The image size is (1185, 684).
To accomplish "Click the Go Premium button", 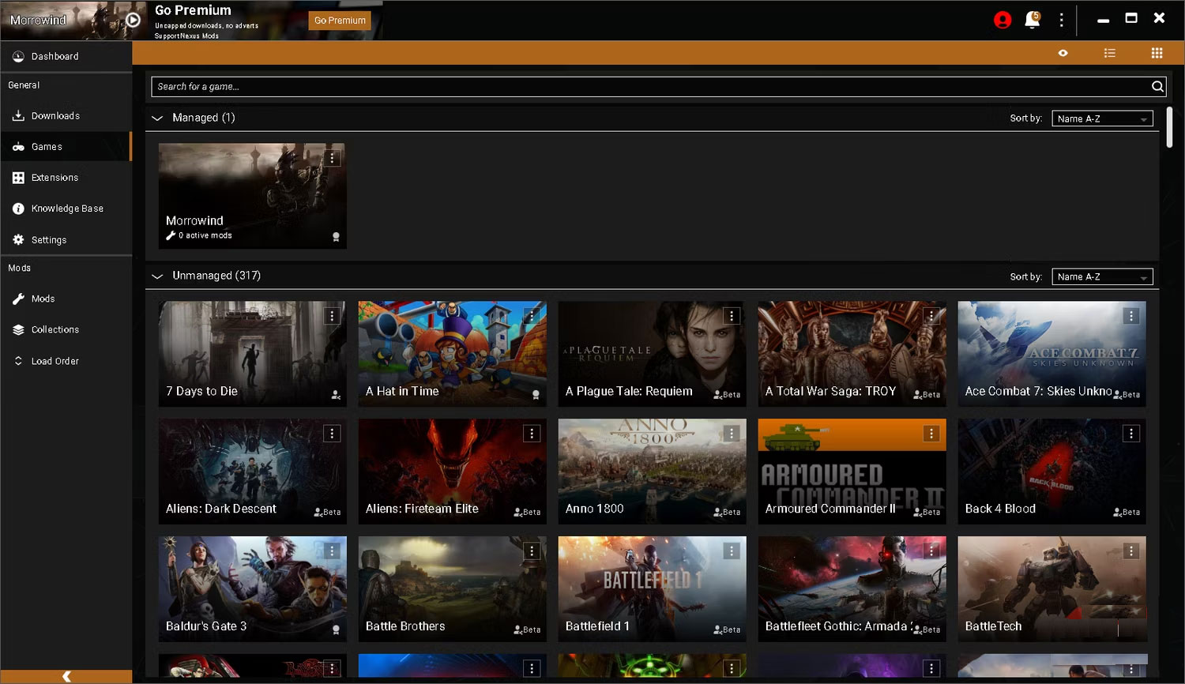I will (339, 21).
